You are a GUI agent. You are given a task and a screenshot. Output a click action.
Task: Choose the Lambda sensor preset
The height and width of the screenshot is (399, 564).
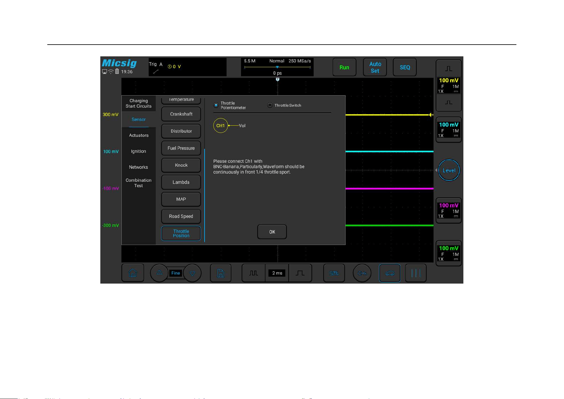pyautogui.click(x=181, y=182)
